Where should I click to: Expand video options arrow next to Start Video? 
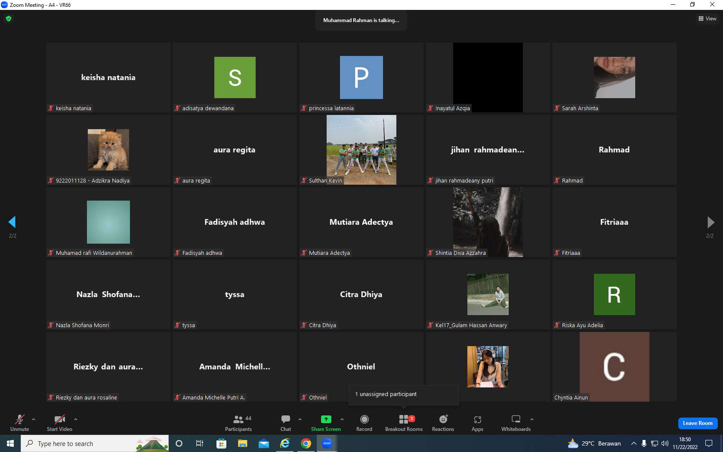pyautogui.click(x=76, y=419)
